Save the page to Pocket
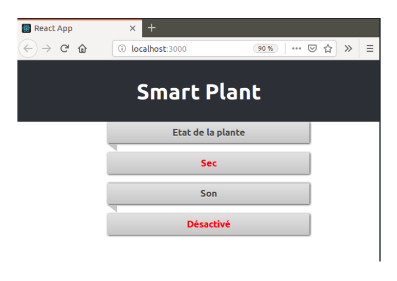397x281 pixels. click(x=312, y=49)
